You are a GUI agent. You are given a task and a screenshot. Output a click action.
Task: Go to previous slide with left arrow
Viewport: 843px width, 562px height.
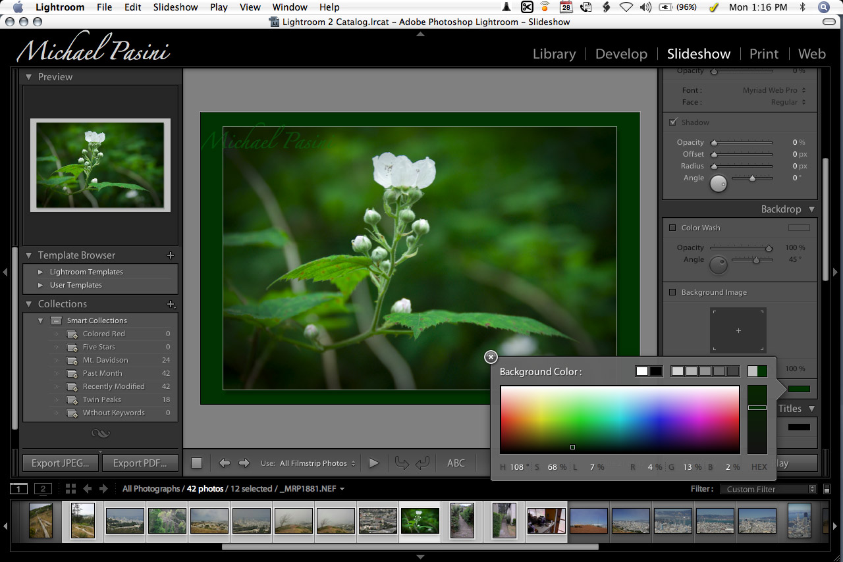click(225, 463)
